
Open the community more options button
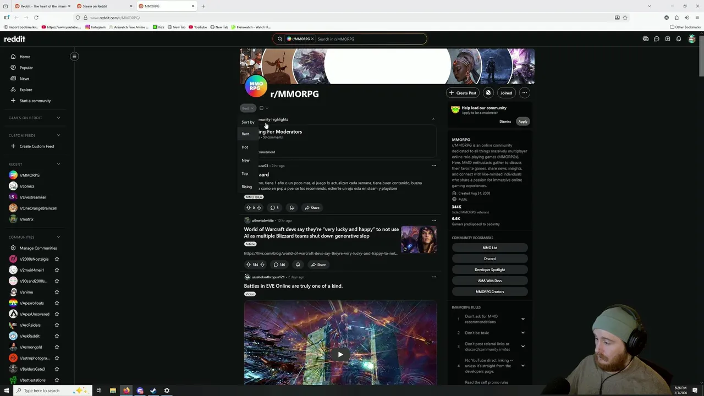[525, 93]
